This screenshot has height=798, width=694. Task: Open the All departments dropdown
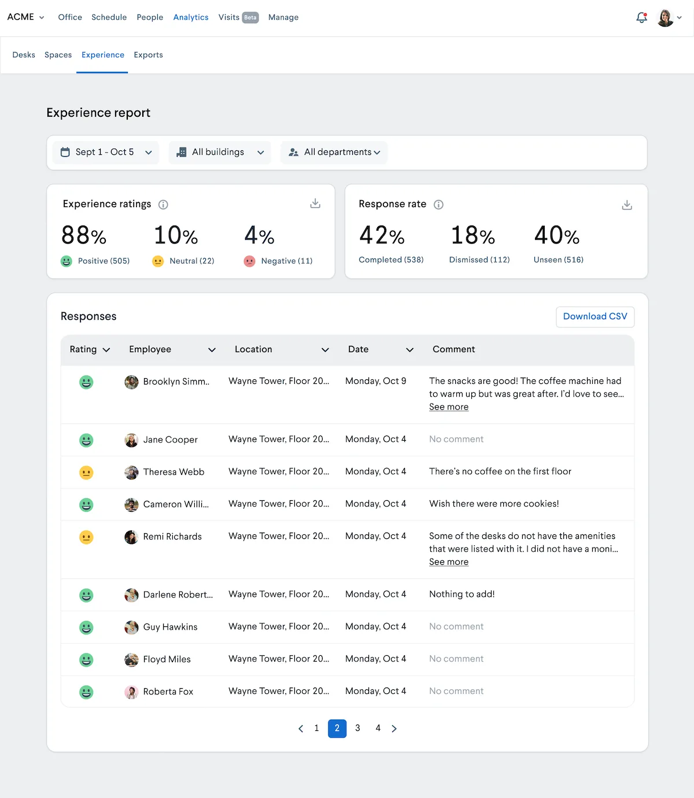(334, 152)
